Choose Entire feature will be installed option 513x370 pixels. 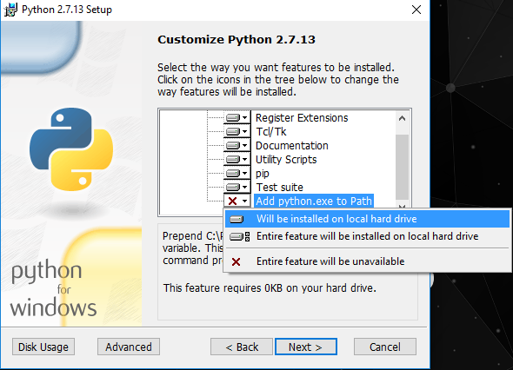(x=367, y=236)
